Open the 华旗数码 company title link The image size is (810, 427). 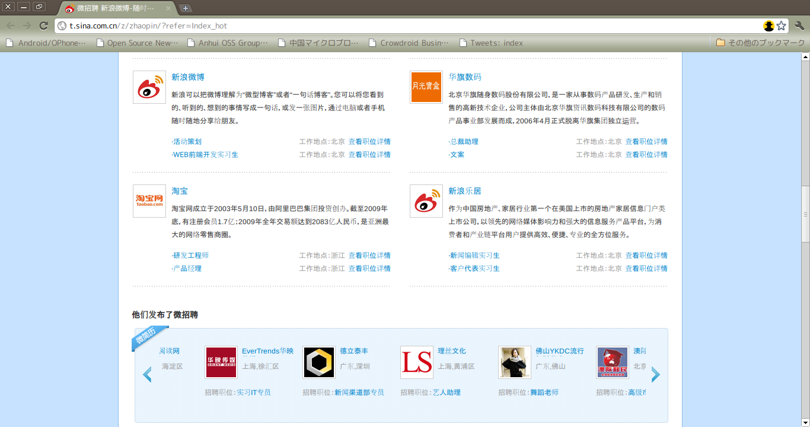(x=465, y=77)
